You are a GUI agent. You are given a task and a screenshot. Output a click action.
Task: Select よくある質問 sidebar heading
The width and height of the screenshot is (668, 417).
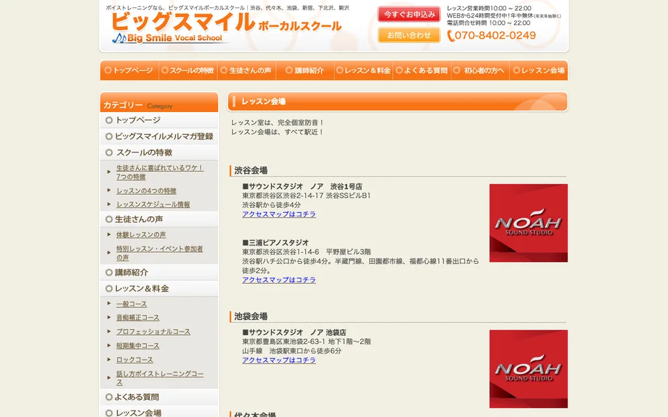pyautogui.click(x=159, y=397)
